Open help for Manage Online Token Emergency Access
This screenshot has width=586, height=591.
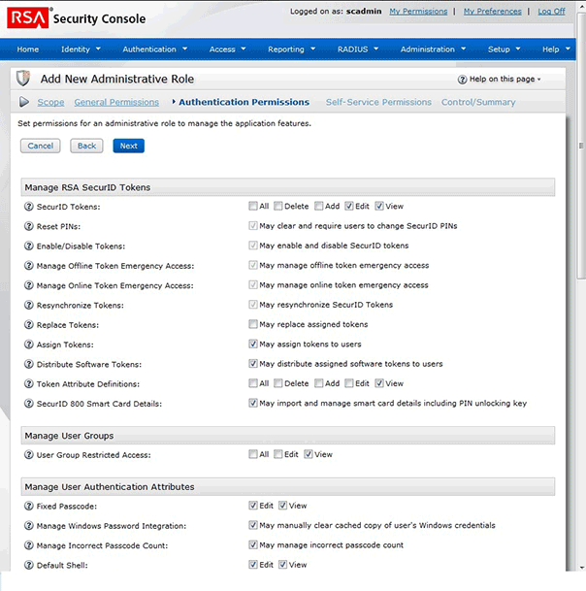[29, 285]
